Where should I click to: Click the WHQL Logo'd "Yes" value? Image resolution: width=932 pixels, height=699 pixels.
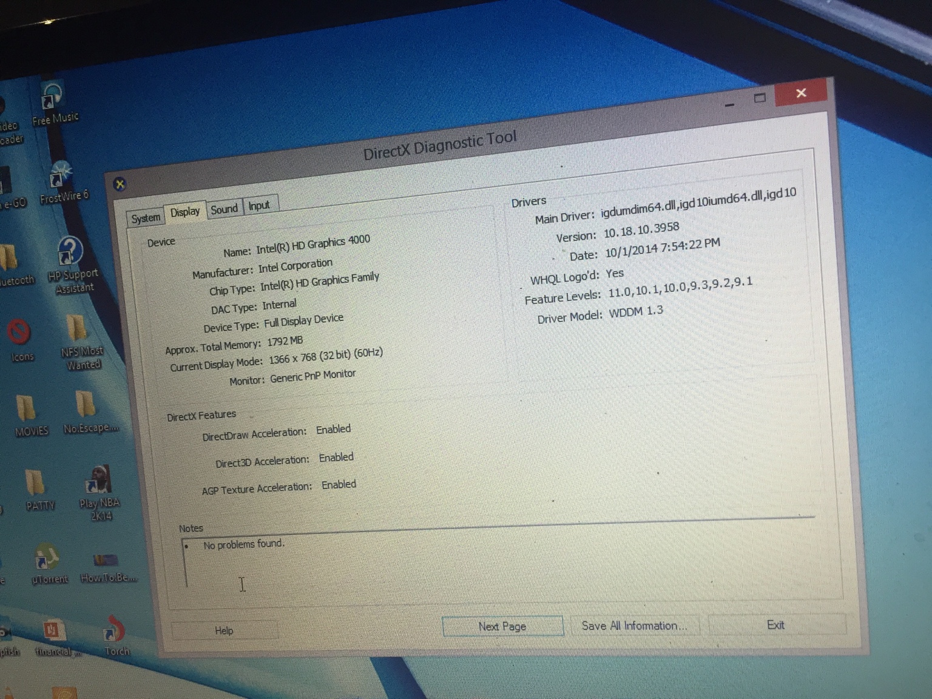(x=615, y=274)
